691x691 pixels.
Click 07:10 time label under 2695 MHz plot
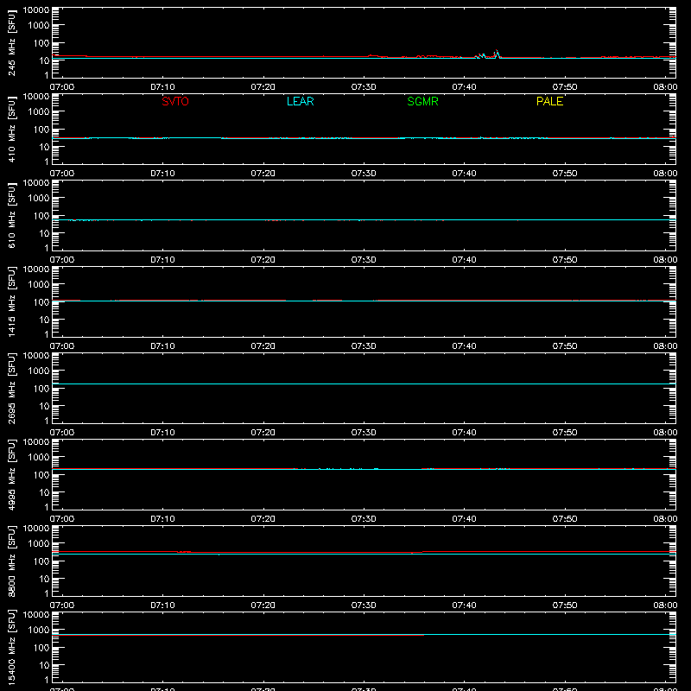point(162,433)
